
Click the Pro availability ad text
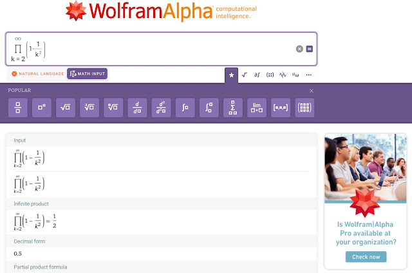[366, 233]
